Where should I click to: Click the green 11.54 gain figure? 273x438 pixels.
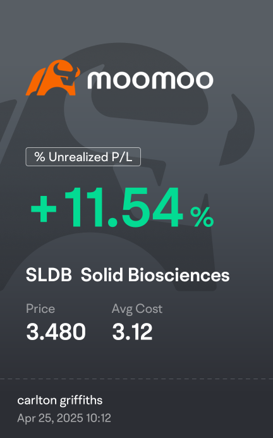123,207
